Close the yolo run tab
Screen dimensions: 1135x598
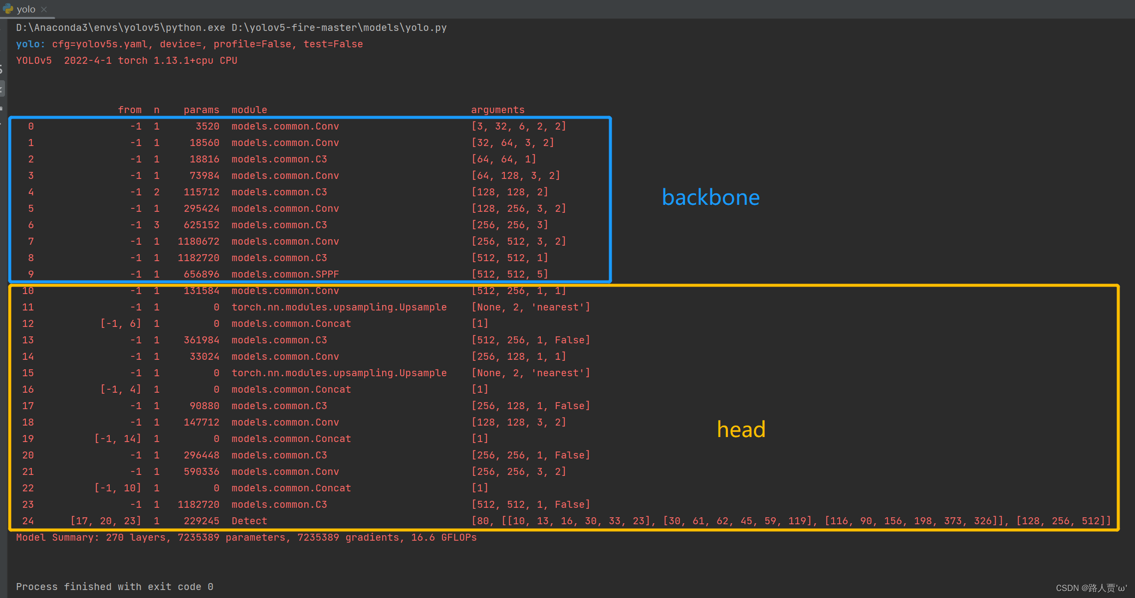pyautogui.click(x=44, y=9)
